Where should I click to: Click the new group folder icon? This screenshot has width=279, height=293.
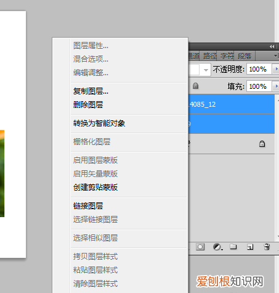[x=233, y=246]
